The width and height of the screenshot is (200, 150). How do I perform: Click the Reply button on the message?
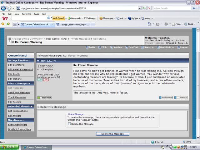[181, 97]
